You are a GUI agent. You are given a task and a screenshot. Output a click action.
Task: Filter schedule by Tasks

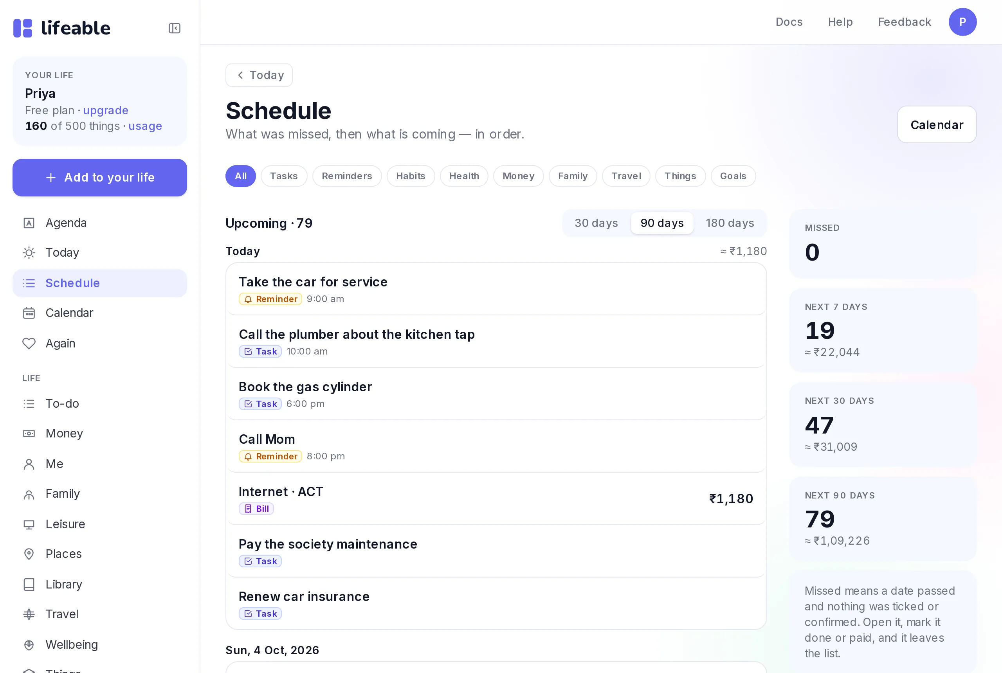284,176
